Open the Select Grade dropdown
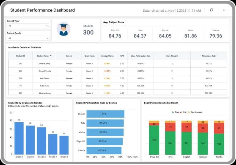The image size is (236, 165). (x=28, y=38)
